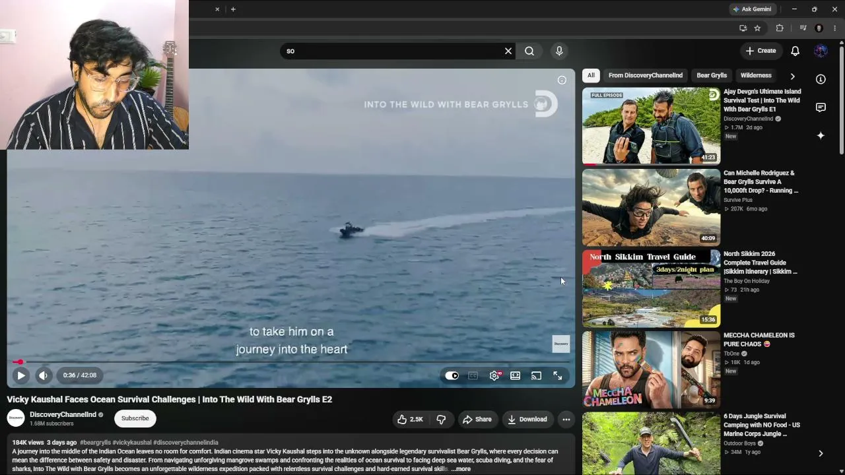
Task: Open the Ajay Devgn's Ultimate Island Survival title
Action: [x=762, y=100]
